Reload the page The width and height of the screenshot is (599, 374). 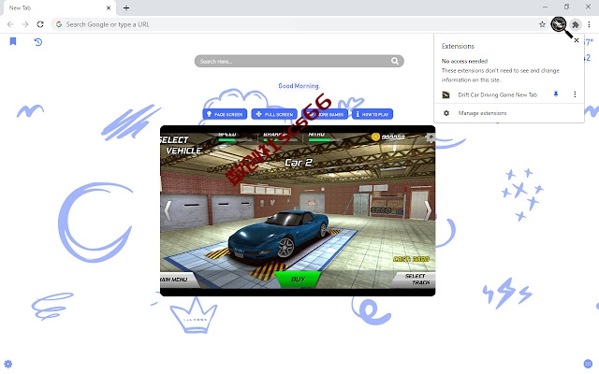point(40,24)
